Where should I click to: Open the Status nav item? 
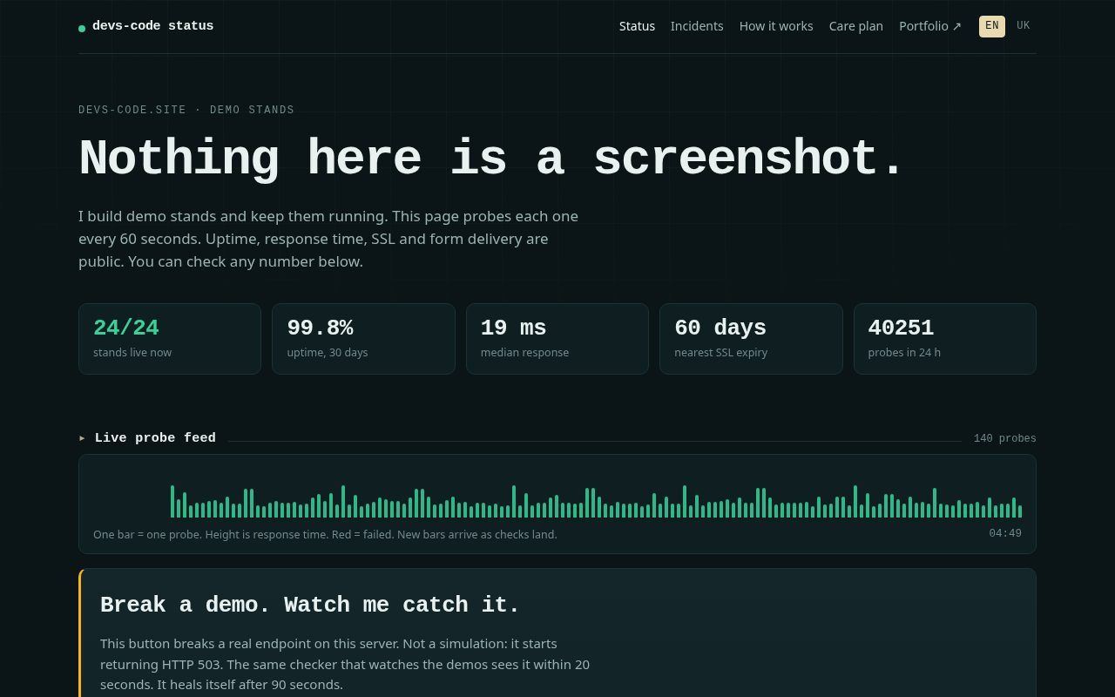click(x=637, y=26)
